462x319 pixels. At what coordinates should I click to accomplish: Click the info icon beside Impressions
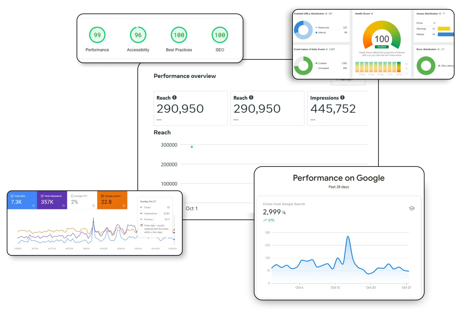343,98
